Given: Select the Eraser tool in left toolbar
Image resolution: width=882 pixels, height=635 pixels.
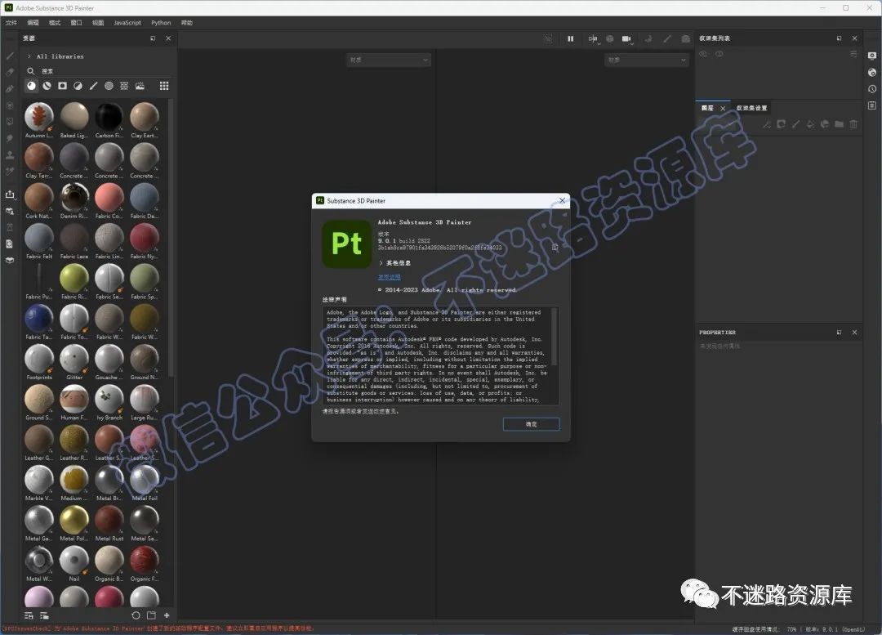Looking at the screenshot, I should (10, 72).
